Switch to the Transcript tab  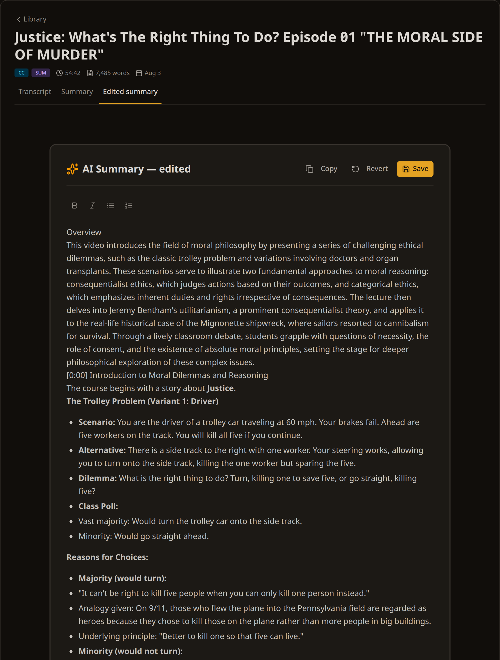35,91
